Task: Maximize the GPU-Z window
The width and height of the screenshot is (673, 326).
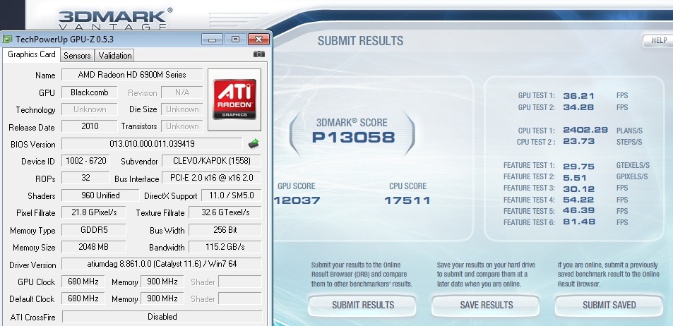Action: [234, 40]
